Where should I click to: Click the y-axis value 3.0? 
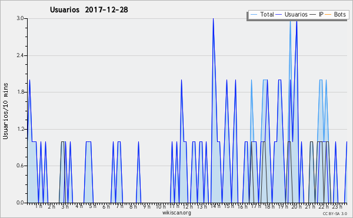tap(20, 18)
